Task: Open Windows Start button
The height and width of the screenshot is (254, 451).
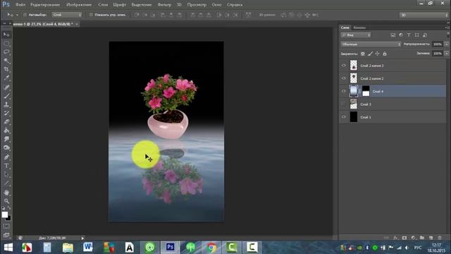Action: click(8, 248)
